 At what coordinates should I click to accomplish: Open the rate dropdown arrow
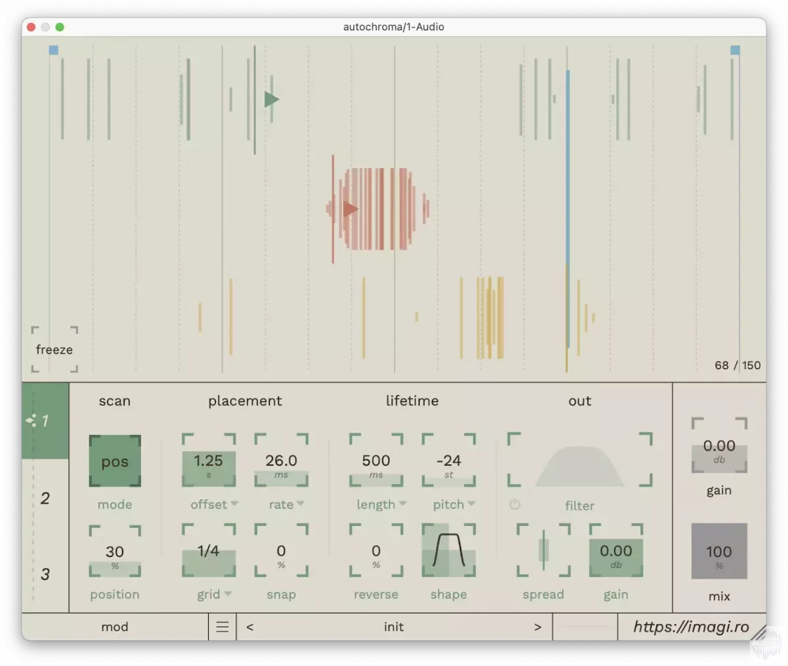pos(300,504)
